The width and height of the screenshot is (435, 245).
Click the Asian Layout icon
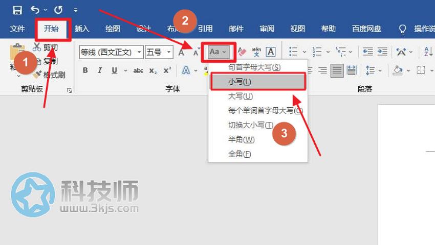tap(401, 52)
